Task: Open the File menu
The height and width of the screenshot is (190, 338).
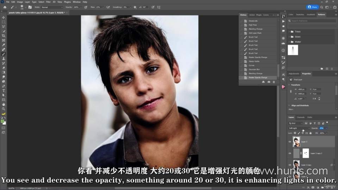Action: [7, 2]
